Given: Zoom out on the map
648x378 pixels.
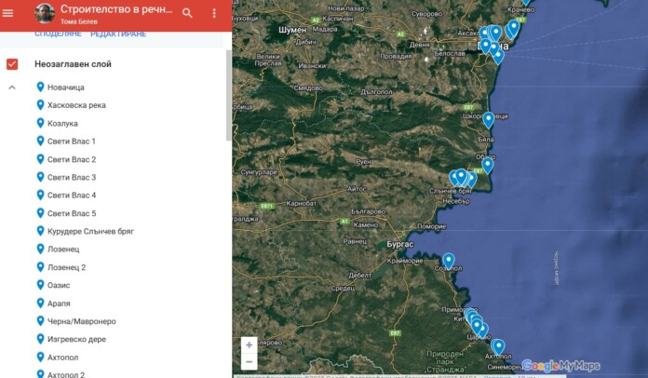Looking at the screenshot, I should point(249,362).
